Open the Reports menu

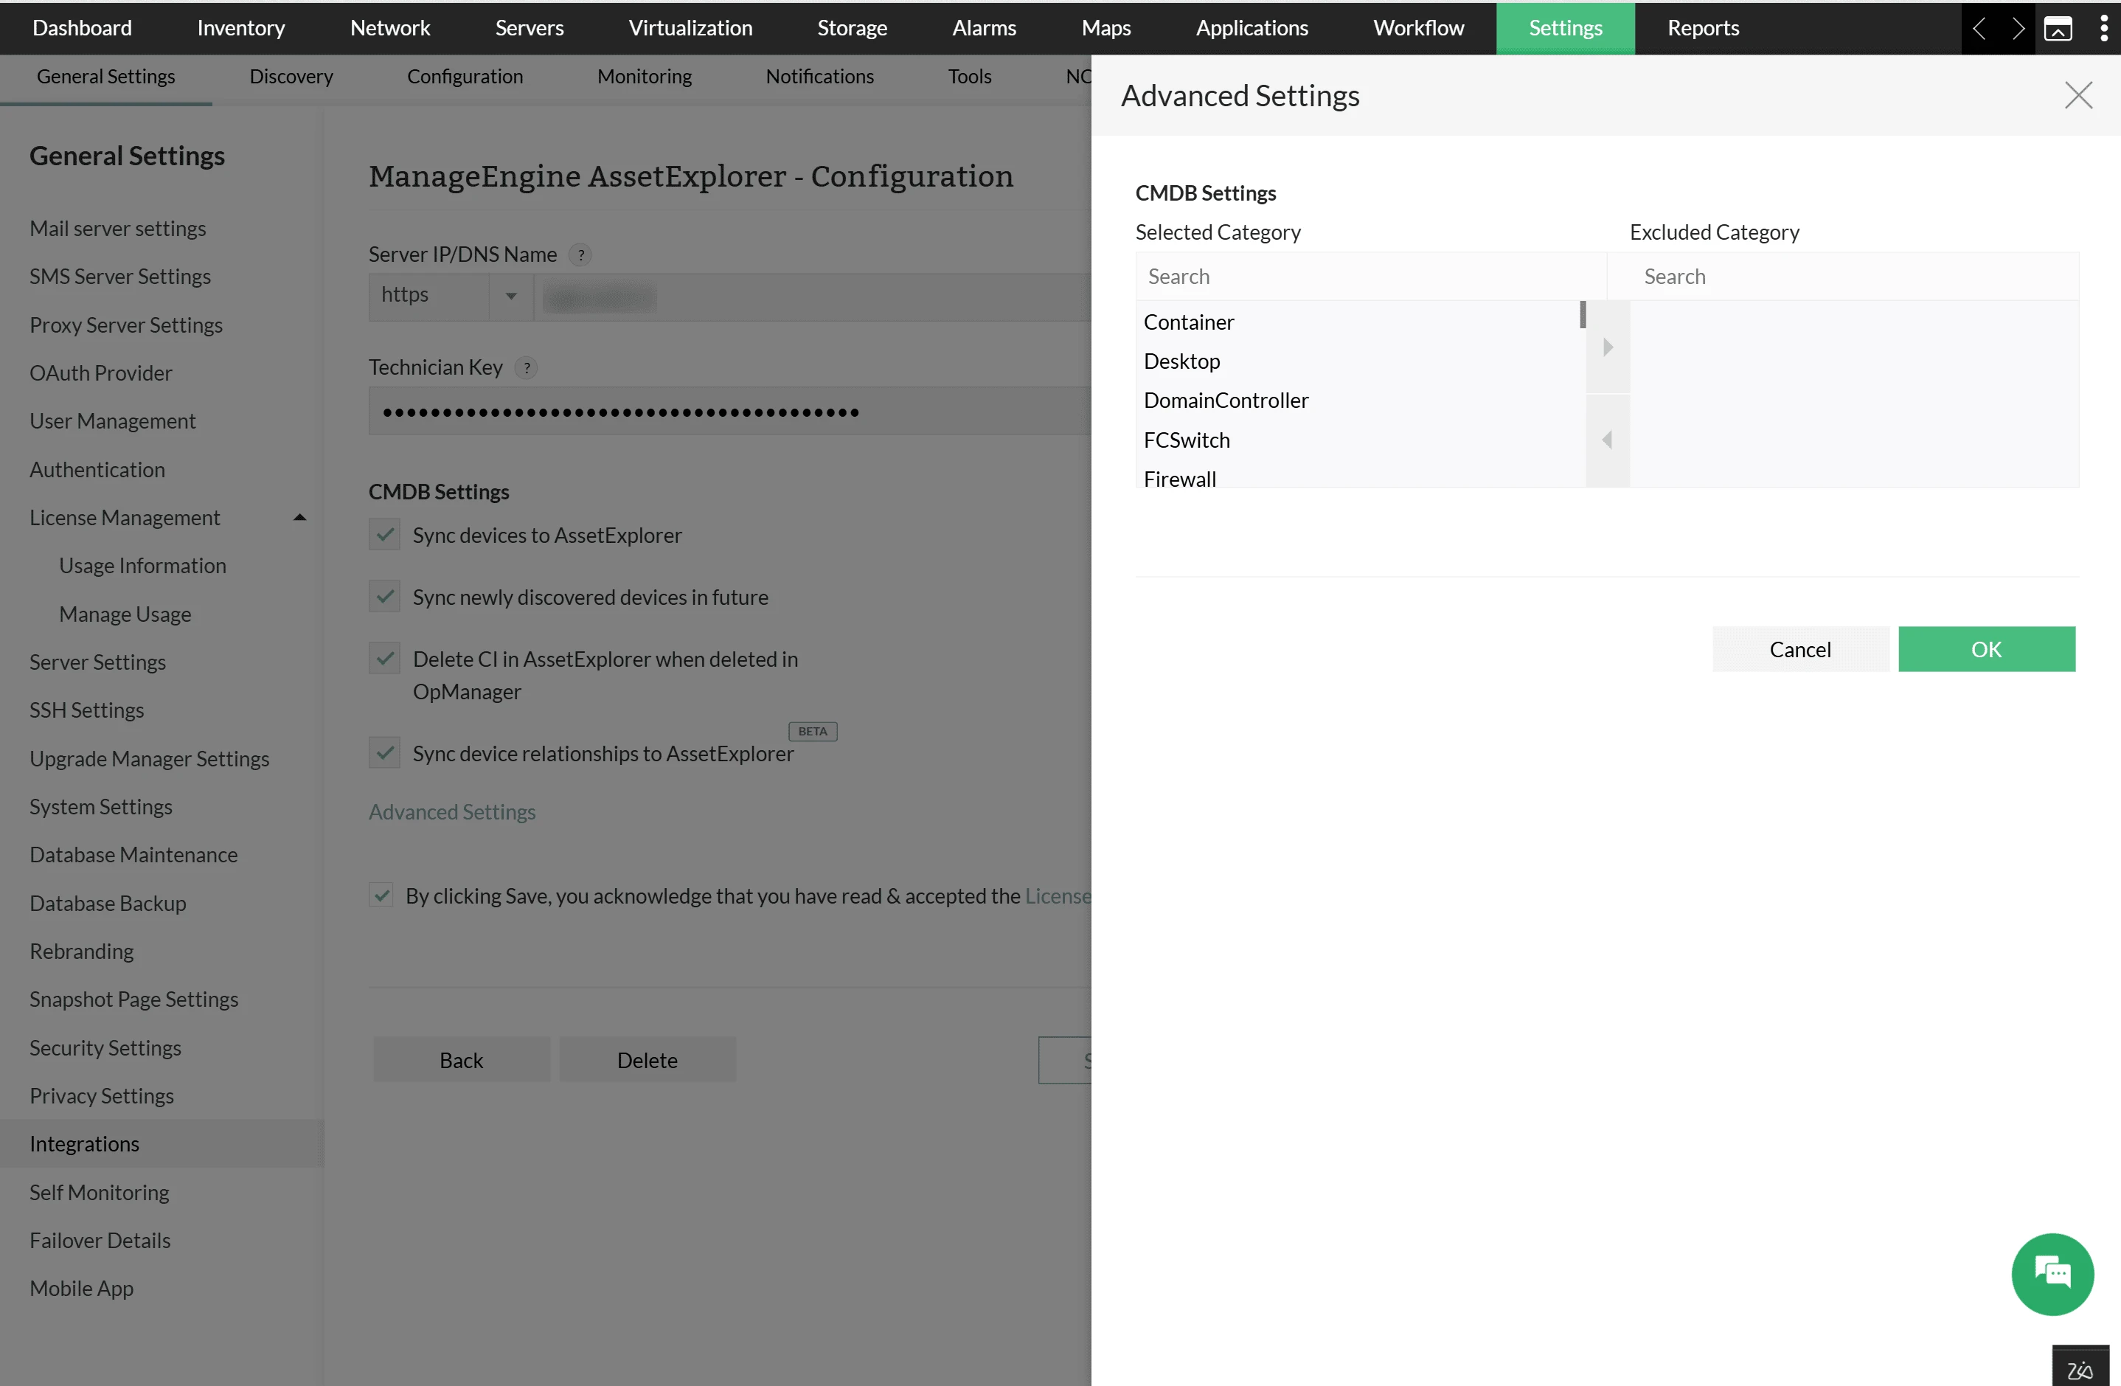[1702, 27]
